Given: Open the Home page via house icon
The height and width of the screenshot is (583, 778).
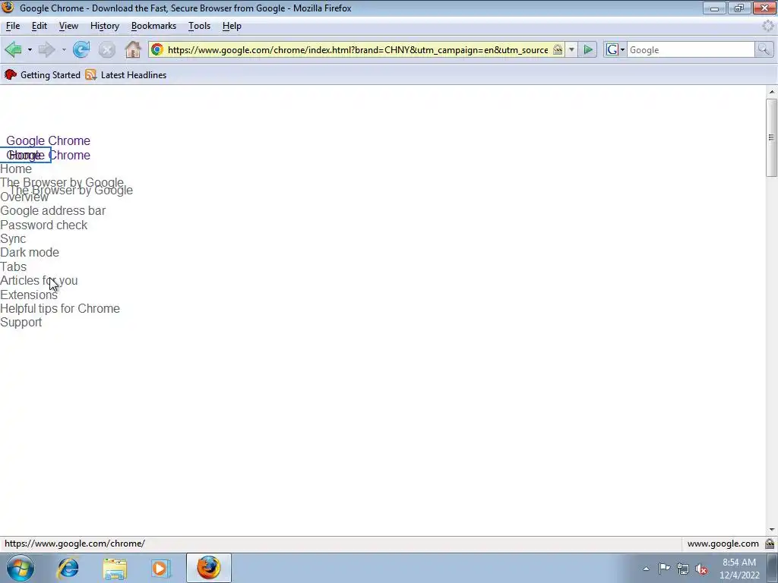Looking at the screenshot, I should coord(133,49).
